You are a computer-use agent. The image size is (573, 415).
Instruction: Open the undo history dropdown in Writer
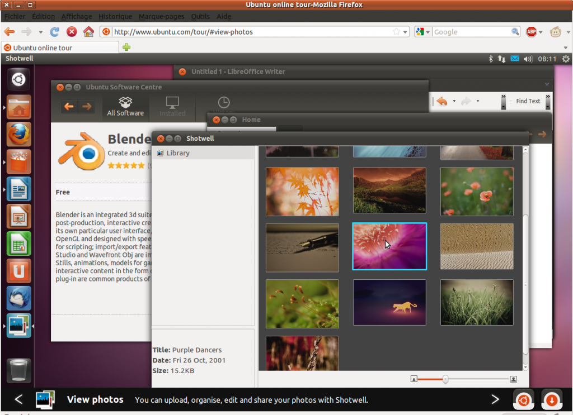(454, 101)
